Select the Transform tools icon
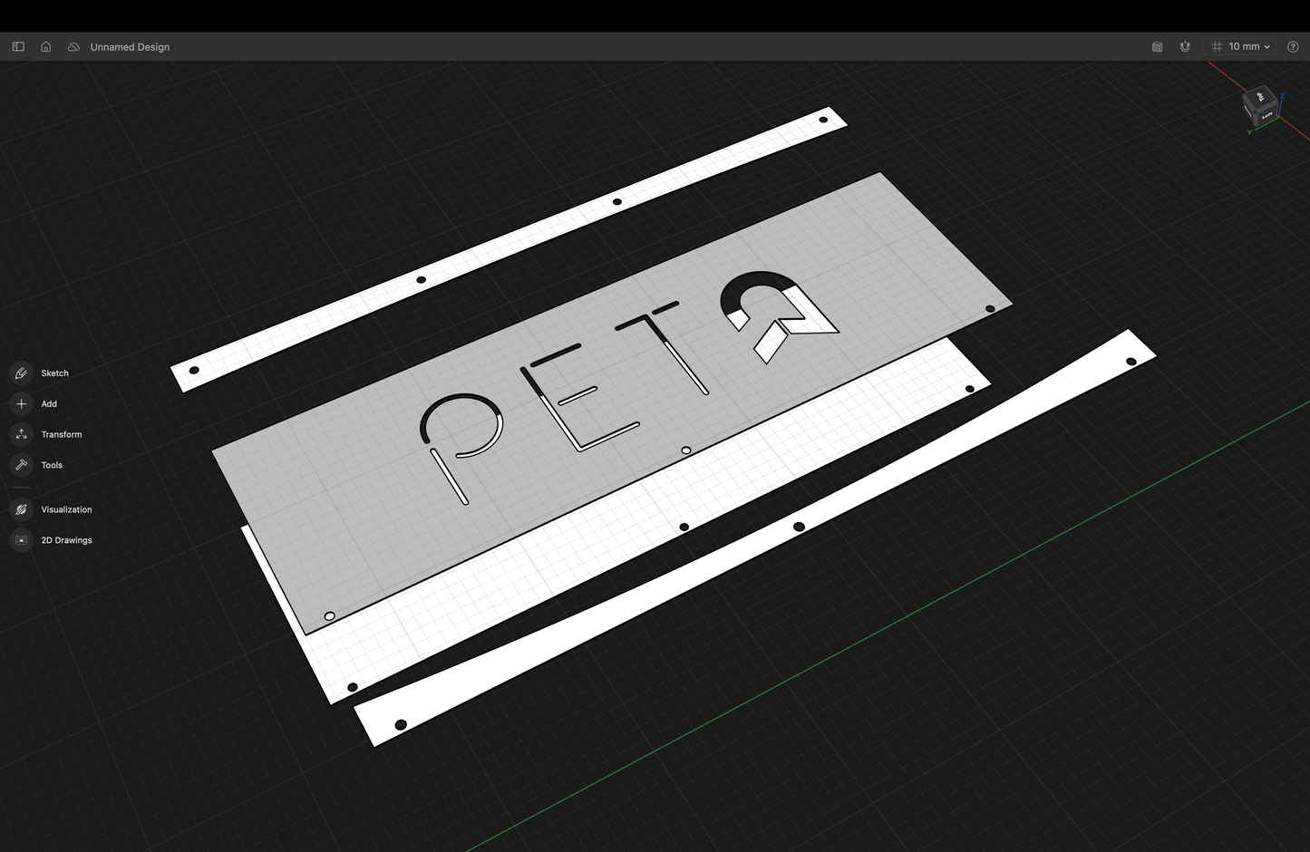Image resolution: width=1310 pixels, height=852 pixels. coord(22,435)
